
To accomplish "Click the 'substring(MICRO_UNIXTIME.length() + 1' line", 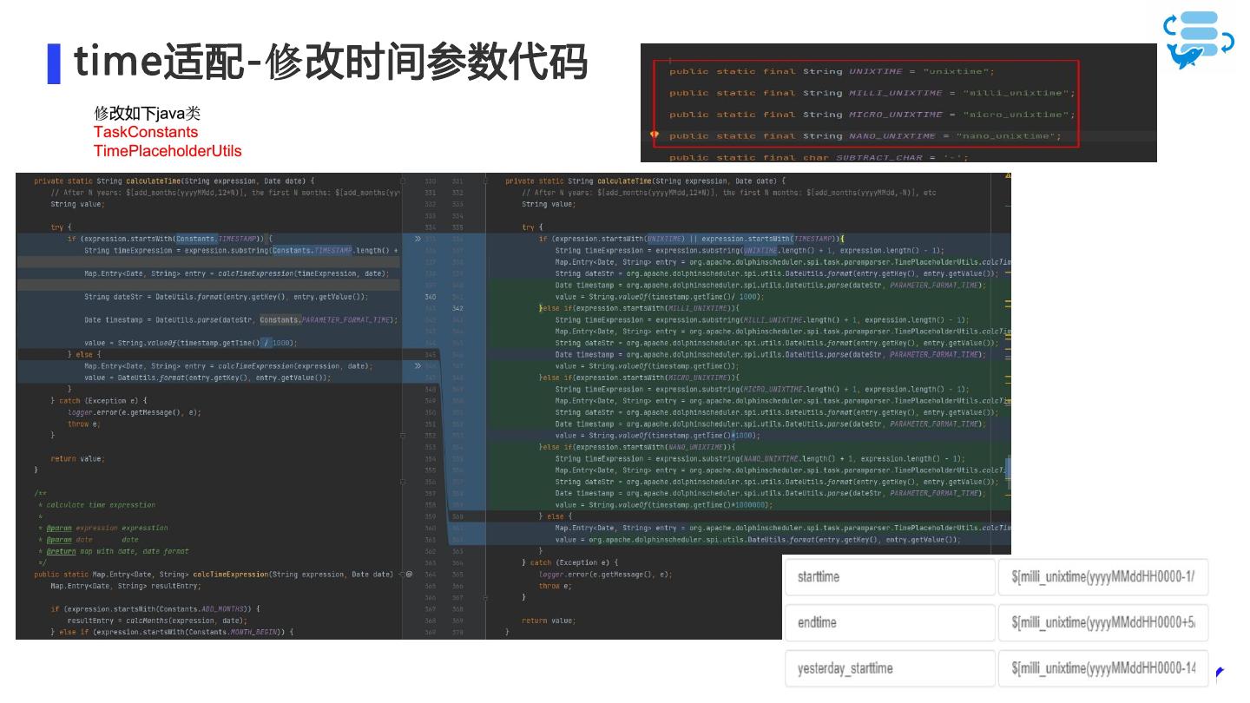I will 762,389.
